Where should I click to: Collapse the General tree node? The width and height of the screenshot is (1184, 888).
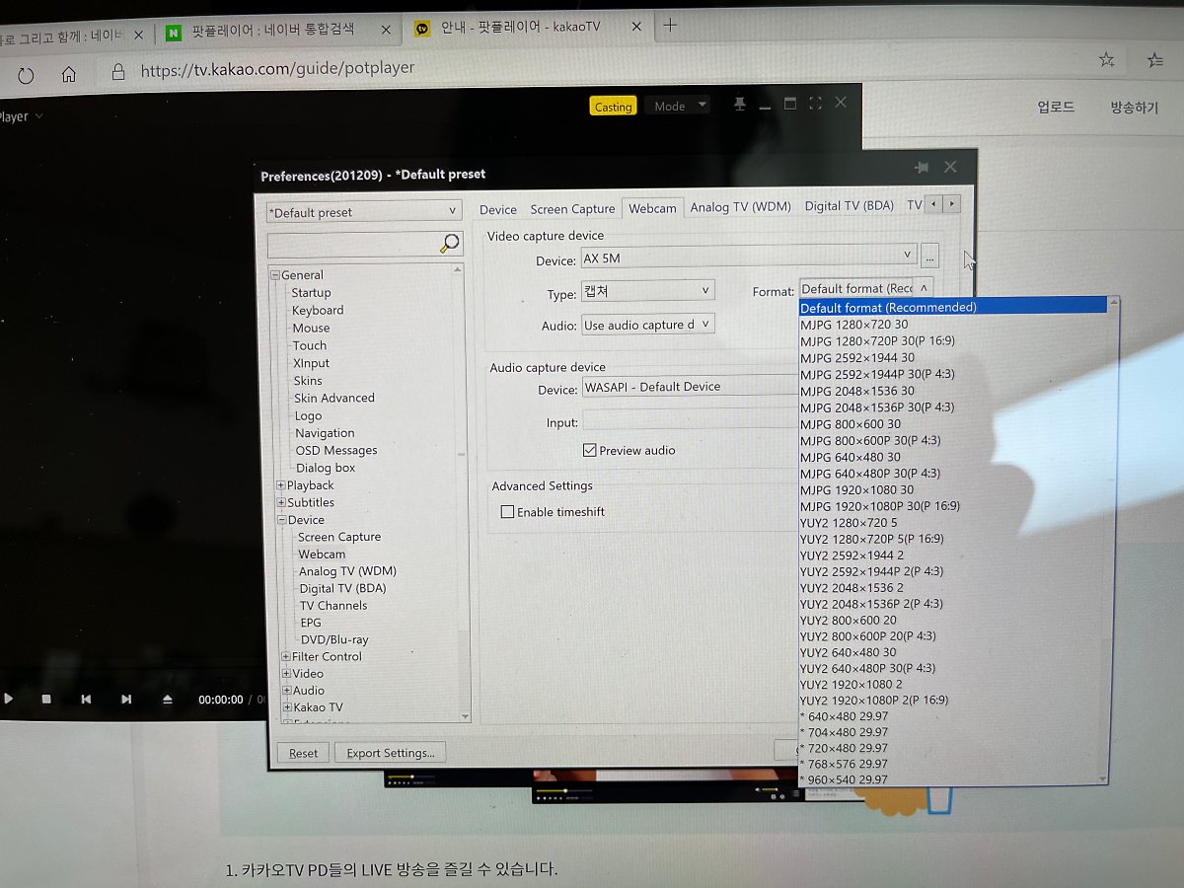pyautogui.click(x=277, y=275)
